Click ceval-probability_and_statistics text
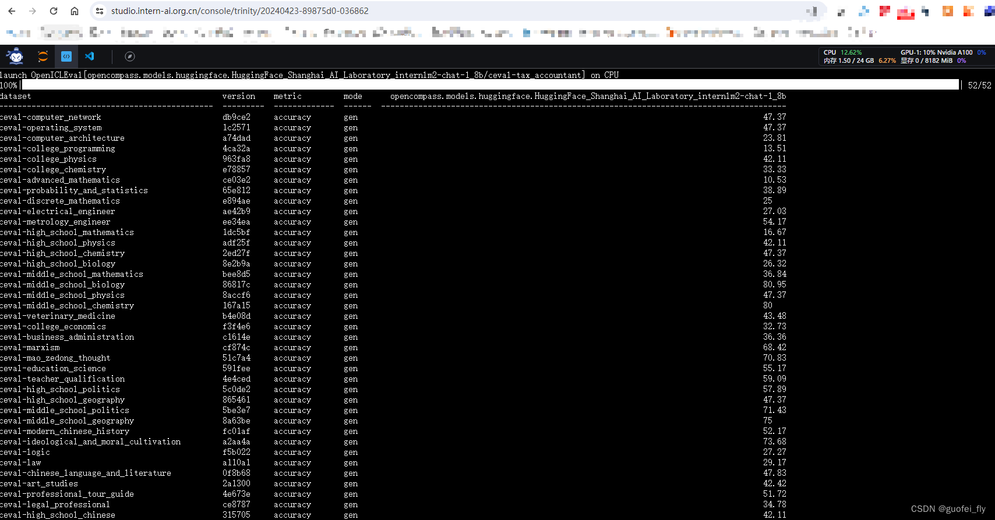995x520 pixels. (x=74, y=190)
